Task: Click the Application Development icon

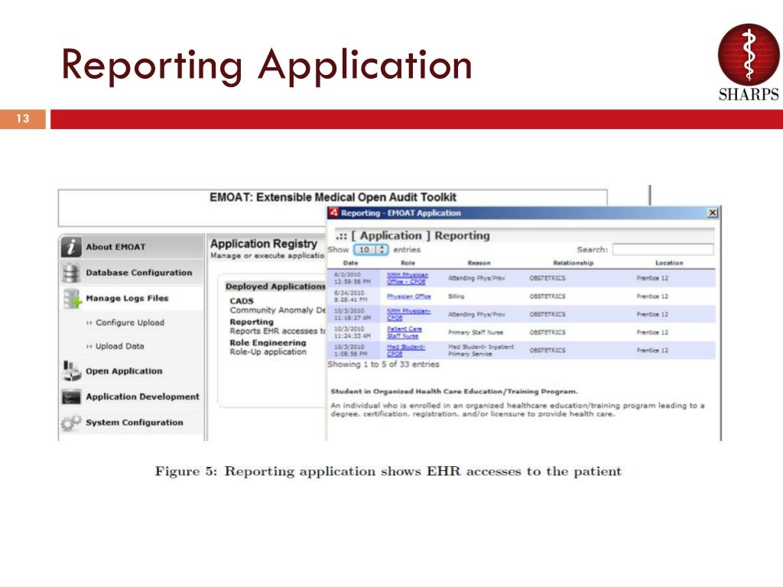Action: click(71, 397)
